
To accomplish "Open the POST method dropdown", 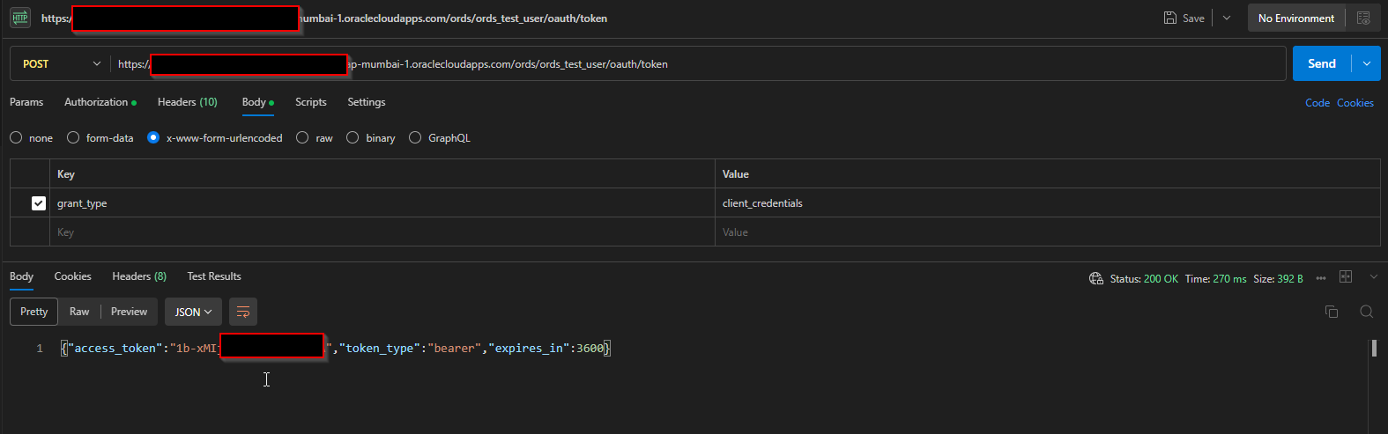I will [61, 64].
